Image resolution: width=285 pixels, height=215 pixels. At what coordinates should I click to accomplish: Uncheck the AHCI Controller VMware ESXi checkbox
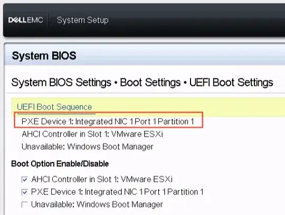(24, 180)
